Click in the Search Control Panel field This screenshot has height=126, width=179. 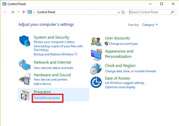tap(150, 12)
